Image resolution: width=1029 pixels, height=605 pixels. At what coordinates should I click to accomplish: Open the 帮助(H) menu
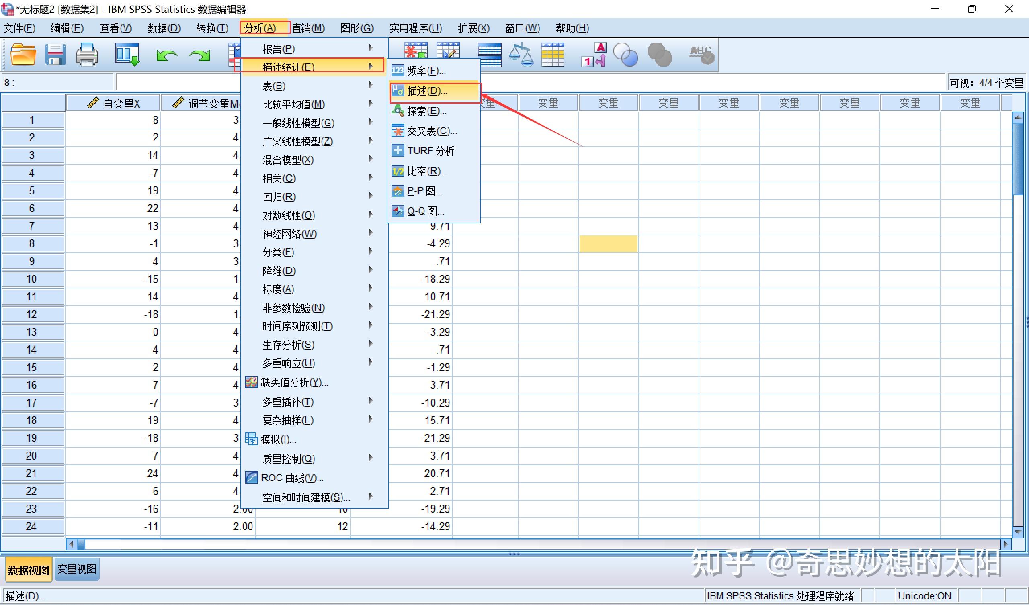[x=572, y=28]
